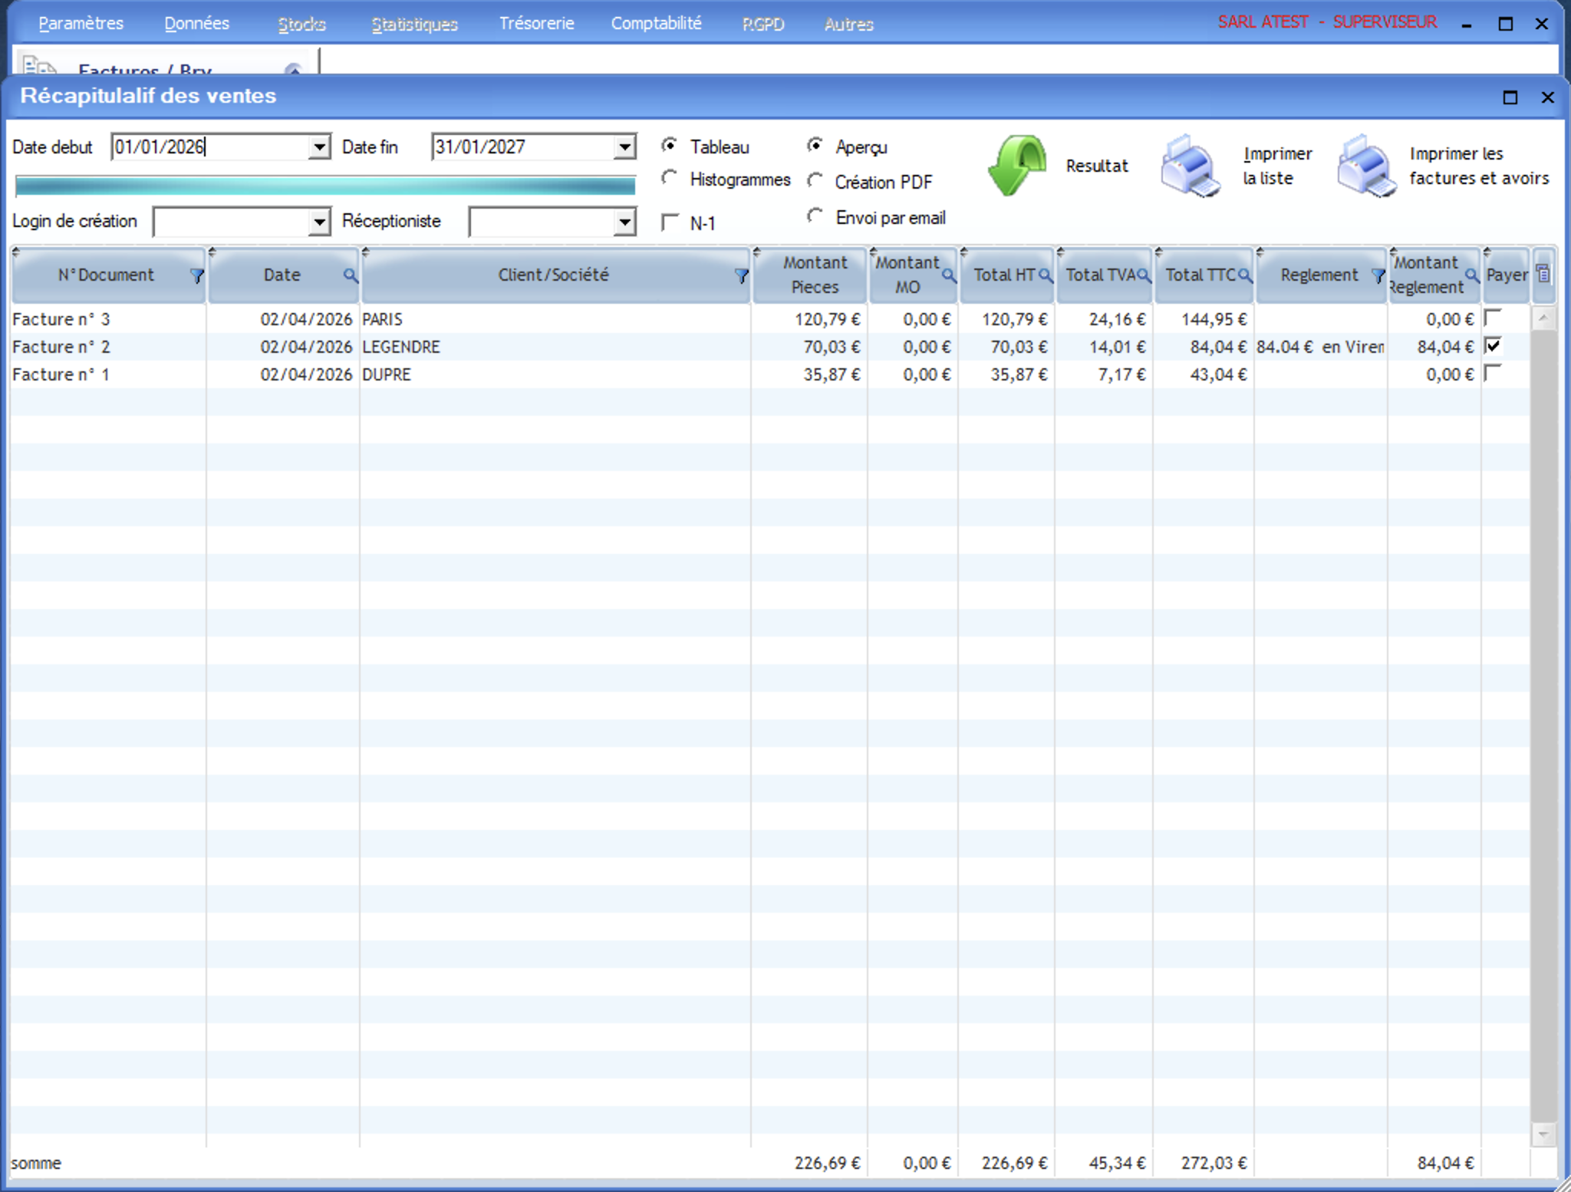Choose the Création PDF radio option

pyautogui.click(x=815, y=181)
